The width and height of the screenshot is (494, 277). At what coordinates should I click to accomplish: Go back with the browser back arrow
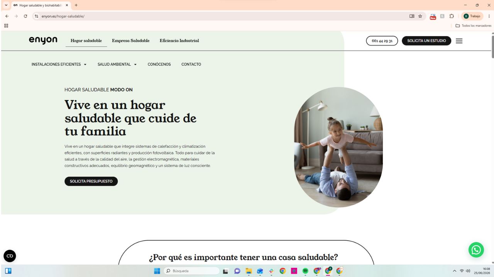click(7, 16)
